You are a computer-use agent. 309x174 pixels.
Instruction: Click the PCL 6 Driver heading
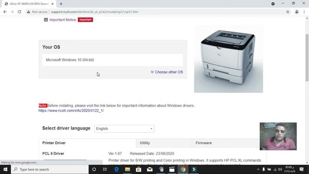[53, 154]
